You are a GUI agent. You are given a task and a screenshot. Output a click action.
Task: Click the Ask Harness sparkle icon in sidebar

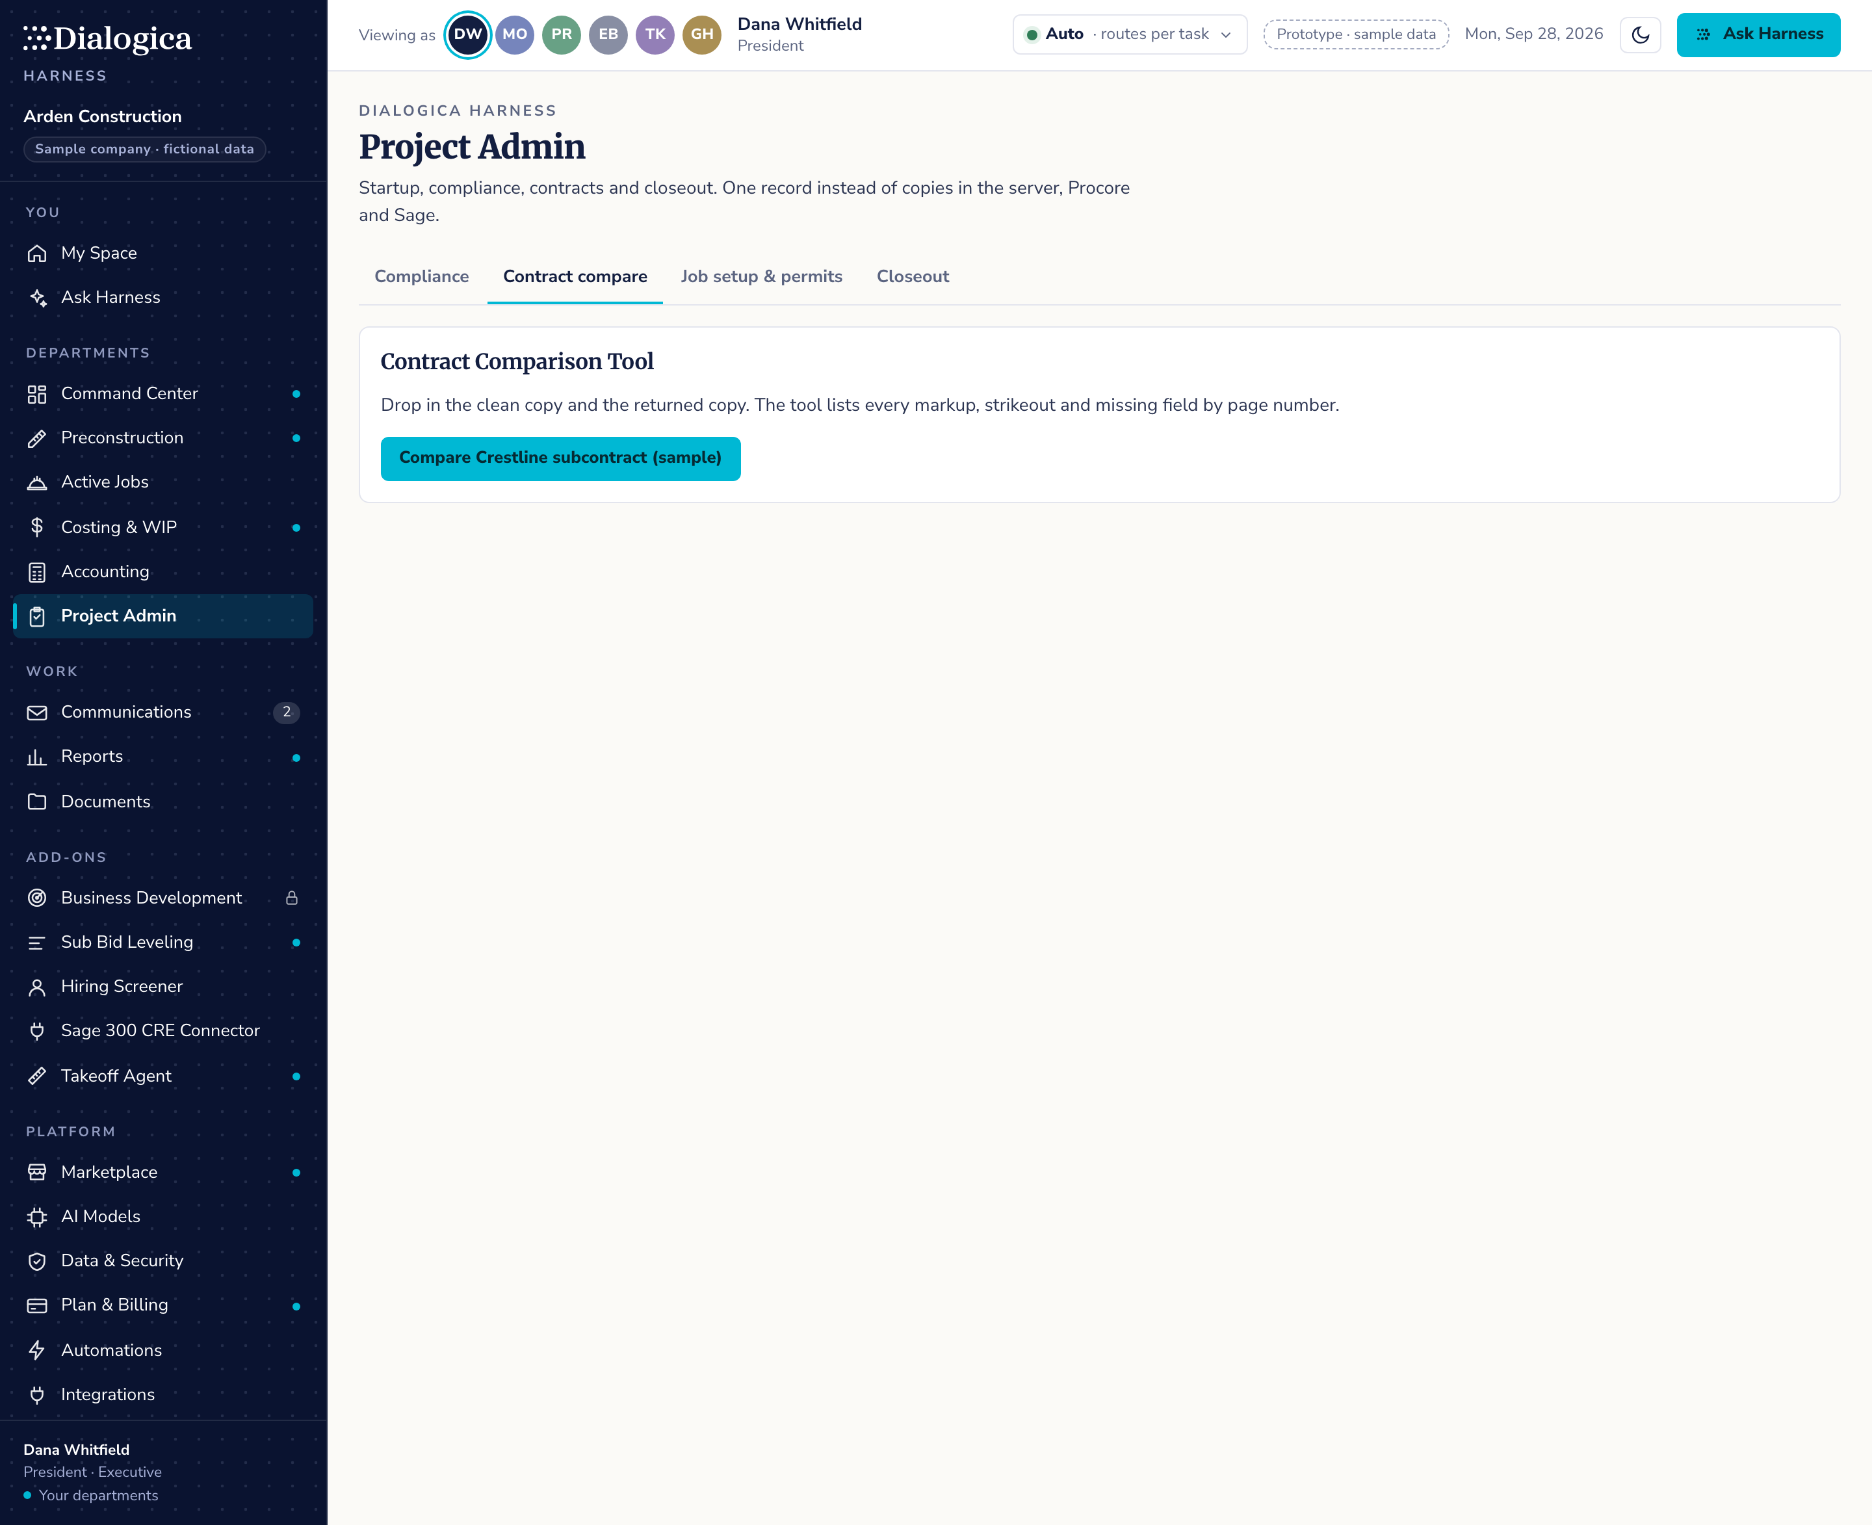pos(37,298)
